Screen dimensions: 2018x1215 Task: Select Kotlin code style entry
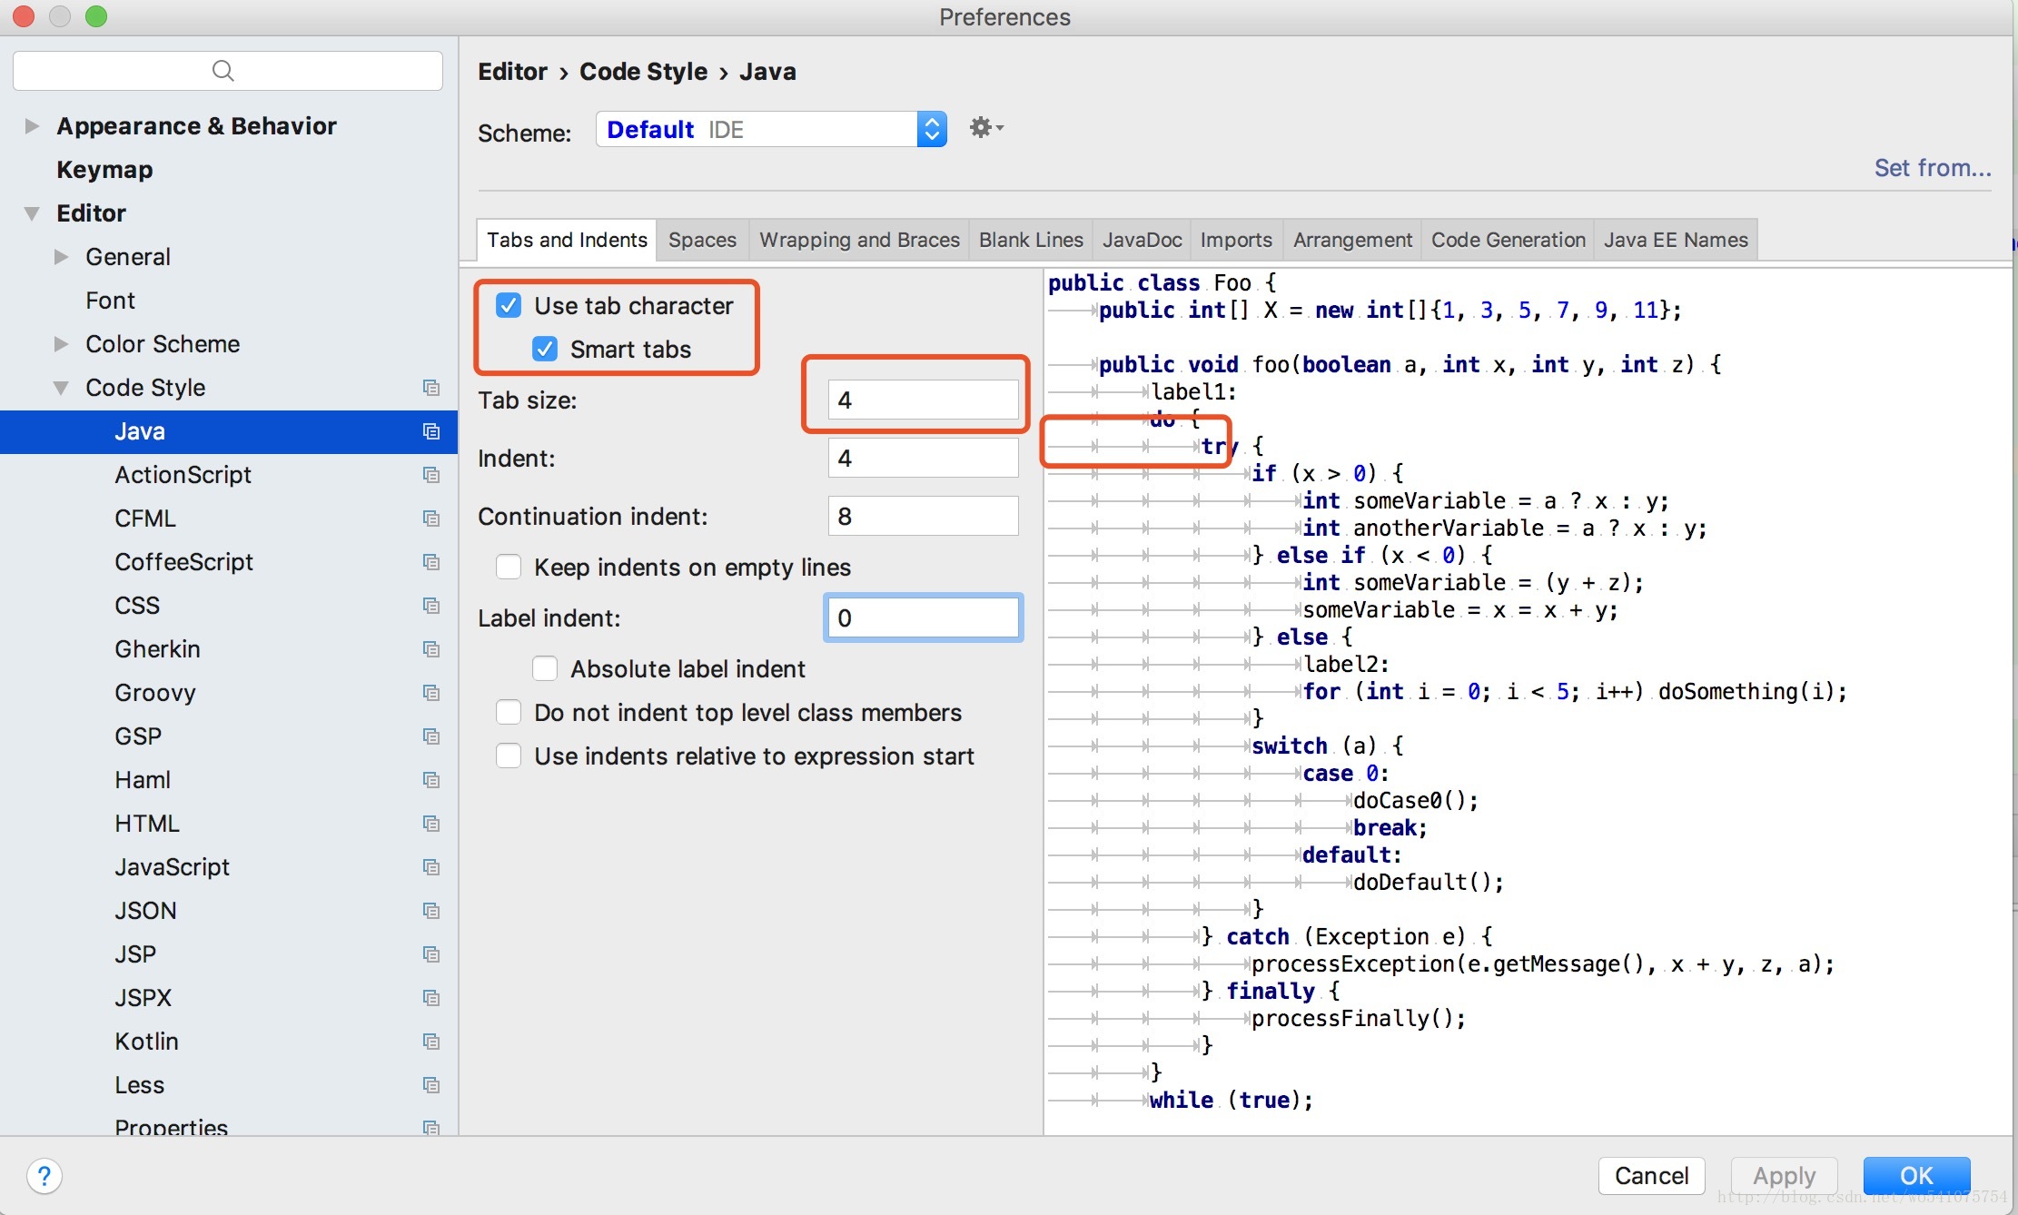pyautogui.click(x=146, y=1042)
